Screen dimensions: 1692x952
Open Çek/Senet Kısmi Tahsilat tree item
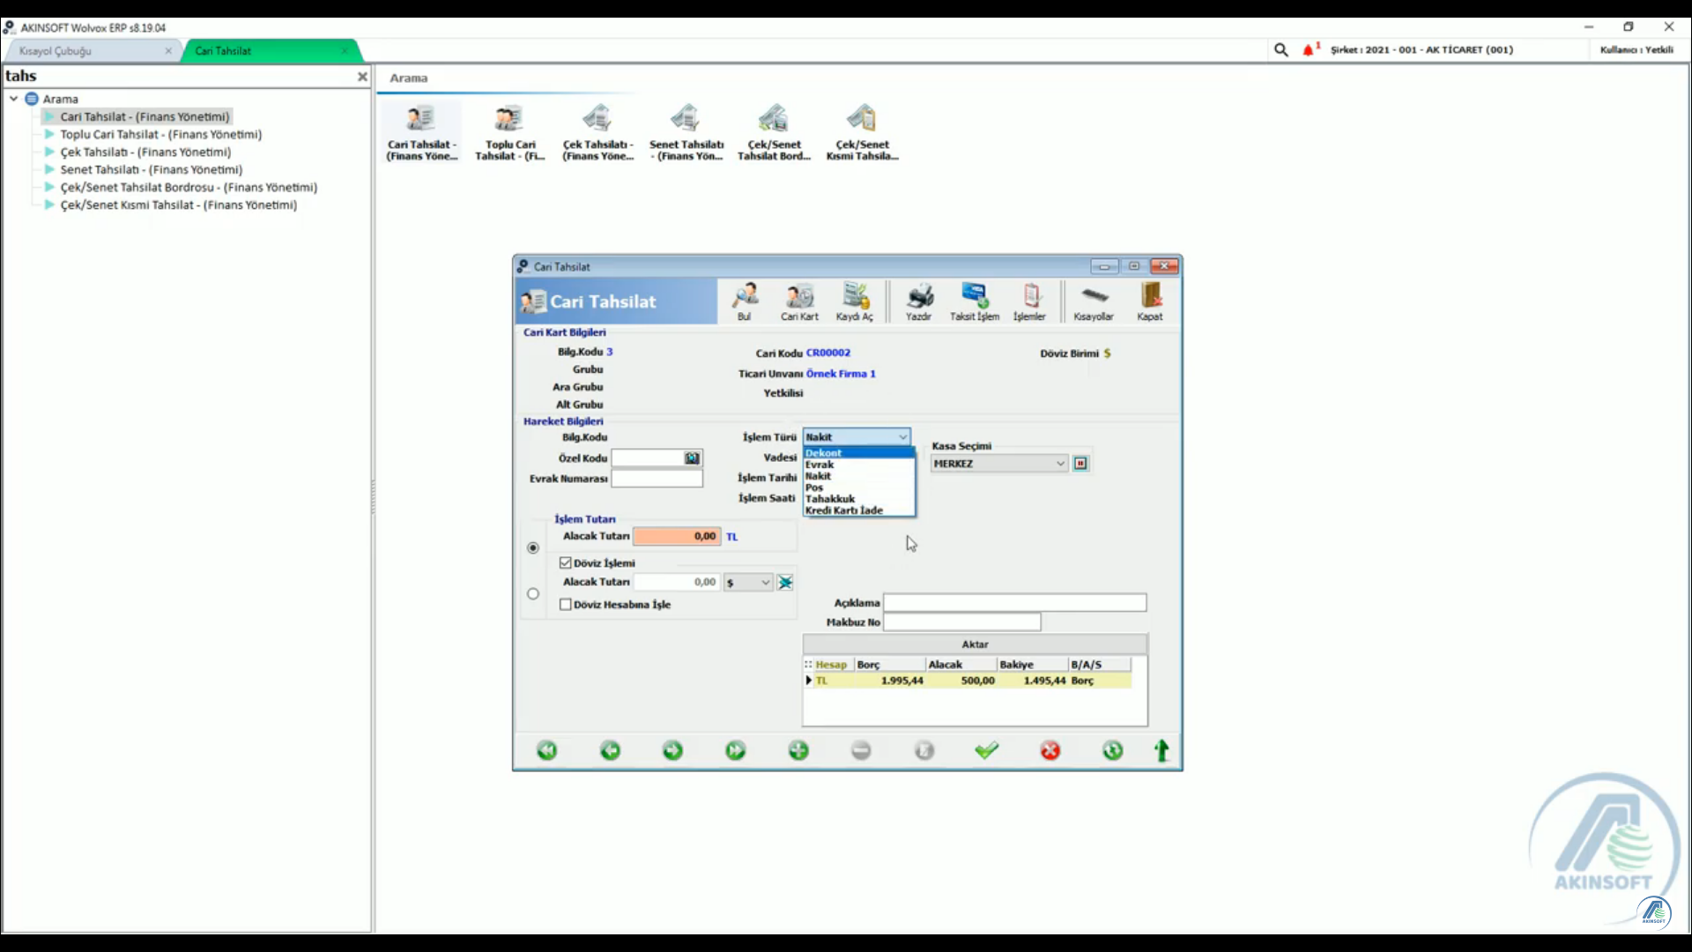point(178,205)
